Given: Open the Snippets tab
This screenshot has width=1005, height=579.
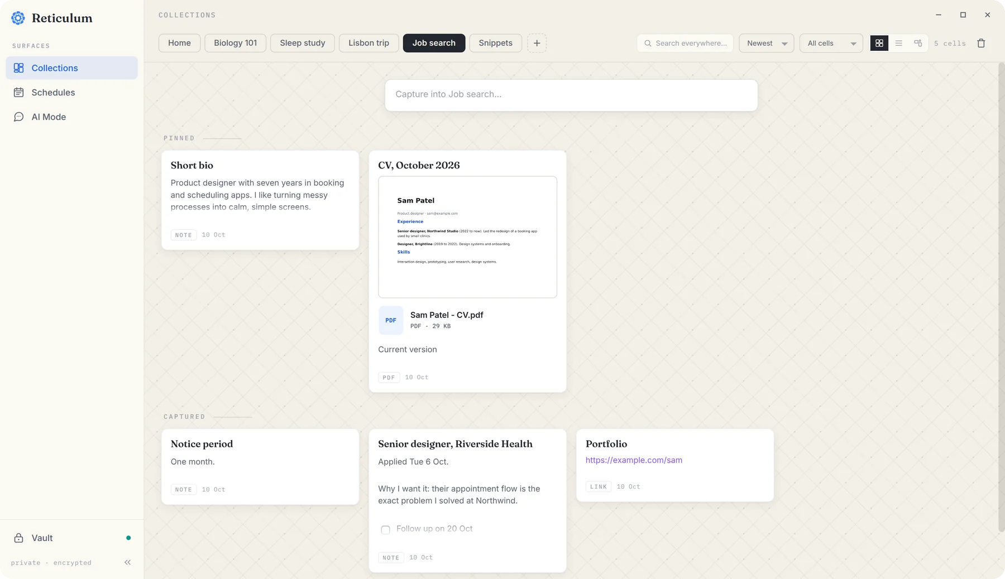Looking at the screenshot, I should (495, 43).
